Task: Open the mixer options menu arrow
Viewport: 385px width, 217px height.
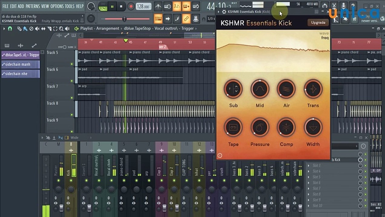Action: tap(42, 138)
